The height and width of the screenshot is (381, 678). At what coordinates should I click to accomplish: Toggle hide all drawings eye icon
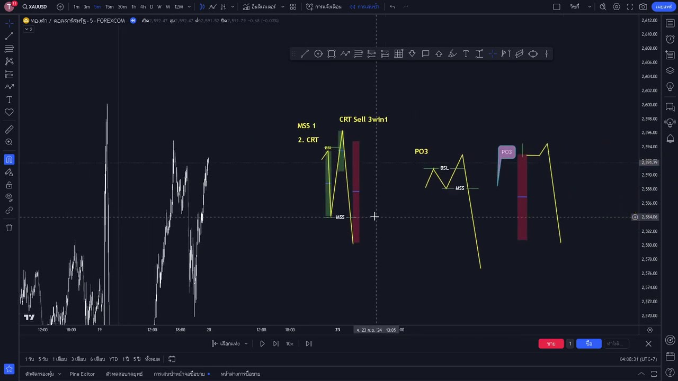pos(9,197)
